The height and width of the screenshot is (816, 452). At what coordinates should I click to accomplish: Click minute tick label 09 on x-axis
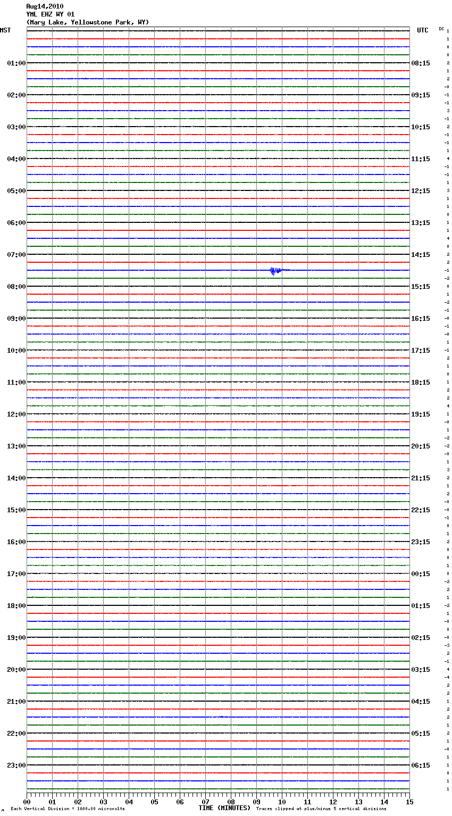pyautogui.click(x=256, y=802)
